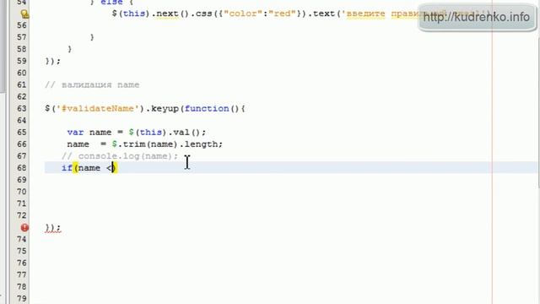Click the 'else' keyword on line 54
The width and height of the screenshot is (540, 304).
111,2
